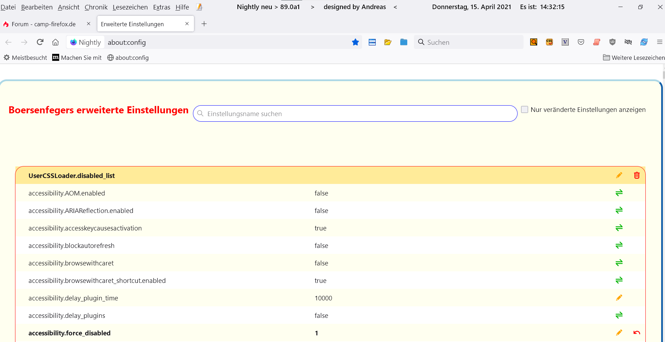Open the uBlock Origin shield icon
This screenshot has height=342, width=665.
[x=612, y=42]
